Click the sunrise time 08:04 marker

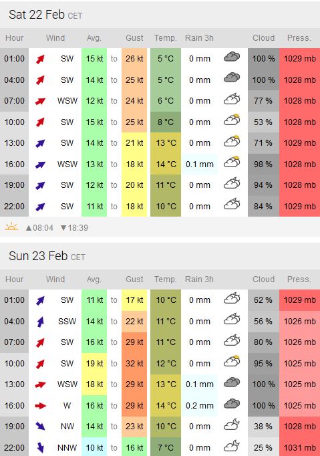39,228
